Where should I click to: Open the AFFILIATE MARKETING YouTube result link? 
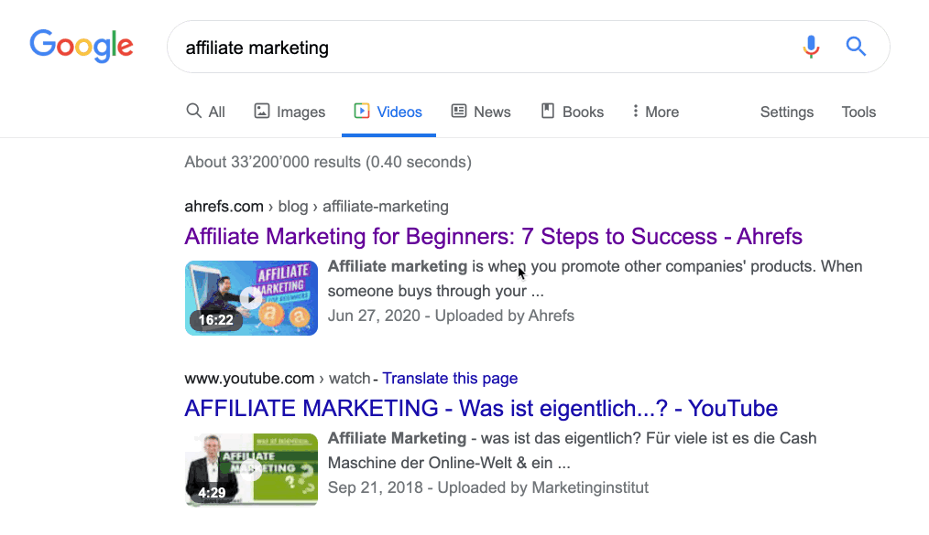[481, 409]
